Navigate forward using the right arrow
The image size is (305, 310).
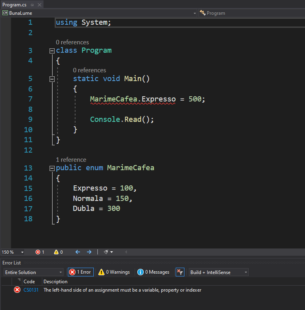(89, 252)
